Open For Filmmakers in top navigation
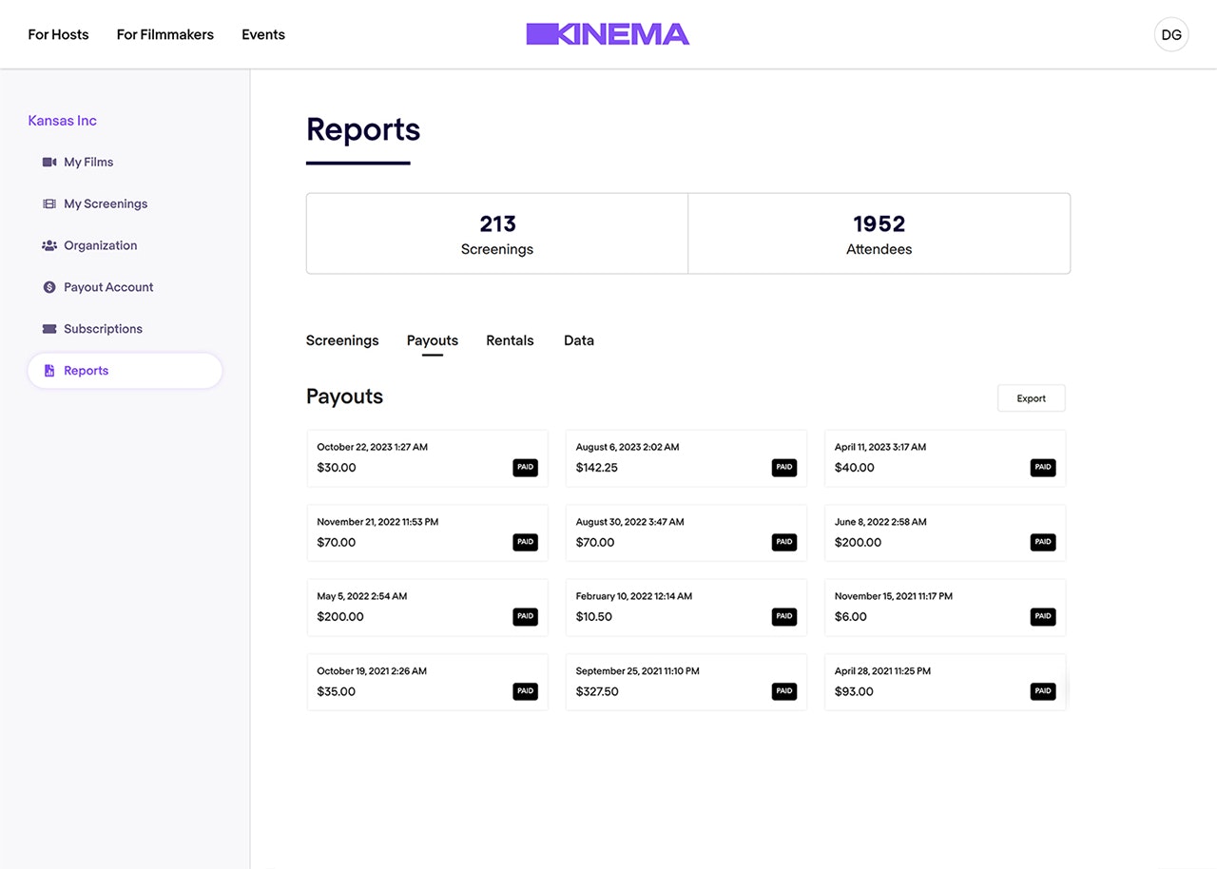The image size is (1217, 869). point(165,34)
